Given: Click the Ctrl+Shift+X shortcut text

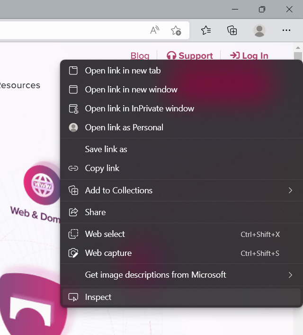Looking at the screenshot, I should coord(260,235).
